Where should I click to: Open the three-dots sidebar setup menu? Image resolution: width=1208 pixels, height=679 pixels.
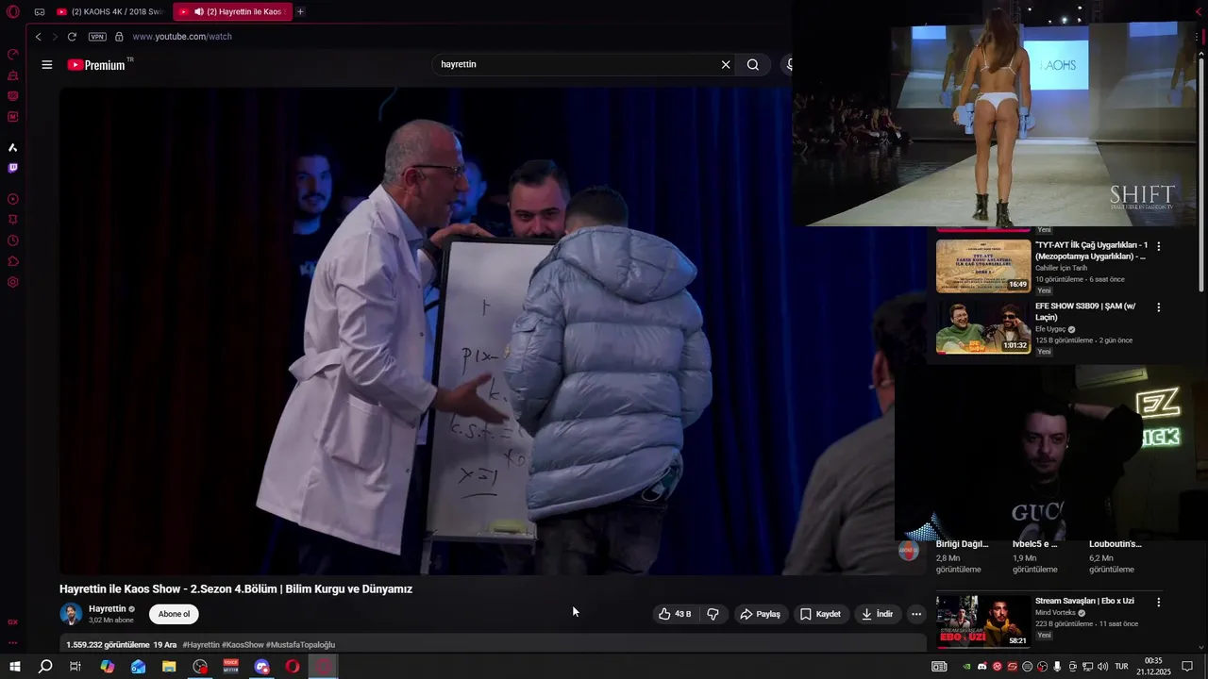13,642
